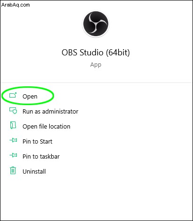Image resolution: width=193 pixels, height=221 pixels.
Task: Click the trash can icon next to Uninstall
Action: [x=13, y=170]
